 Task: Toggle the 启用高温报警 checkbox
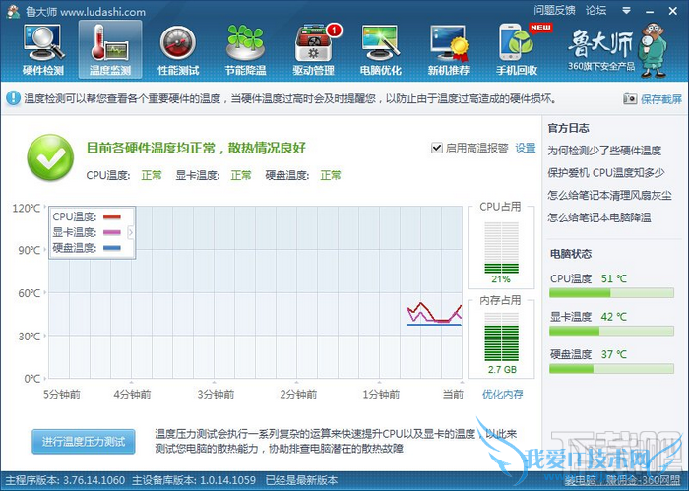coord(436,148)
